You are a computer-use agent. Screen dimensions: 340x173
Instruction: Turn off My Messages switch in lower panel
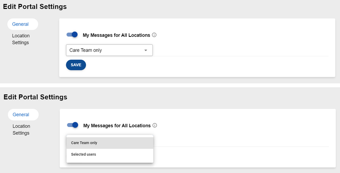pyautogui.click(x=73, y=125)
